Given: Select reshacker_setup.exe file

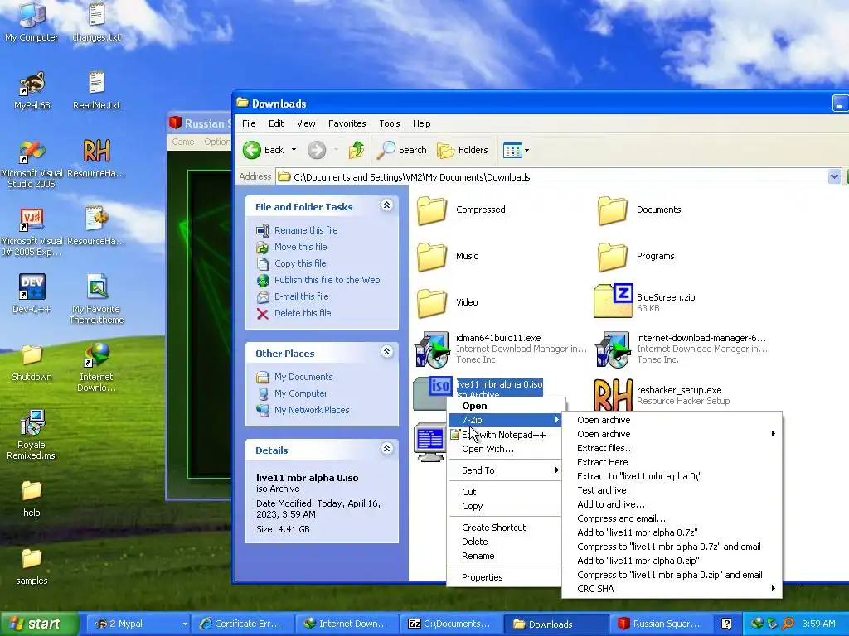Looking at the screenshot, I should click(662, 395).
